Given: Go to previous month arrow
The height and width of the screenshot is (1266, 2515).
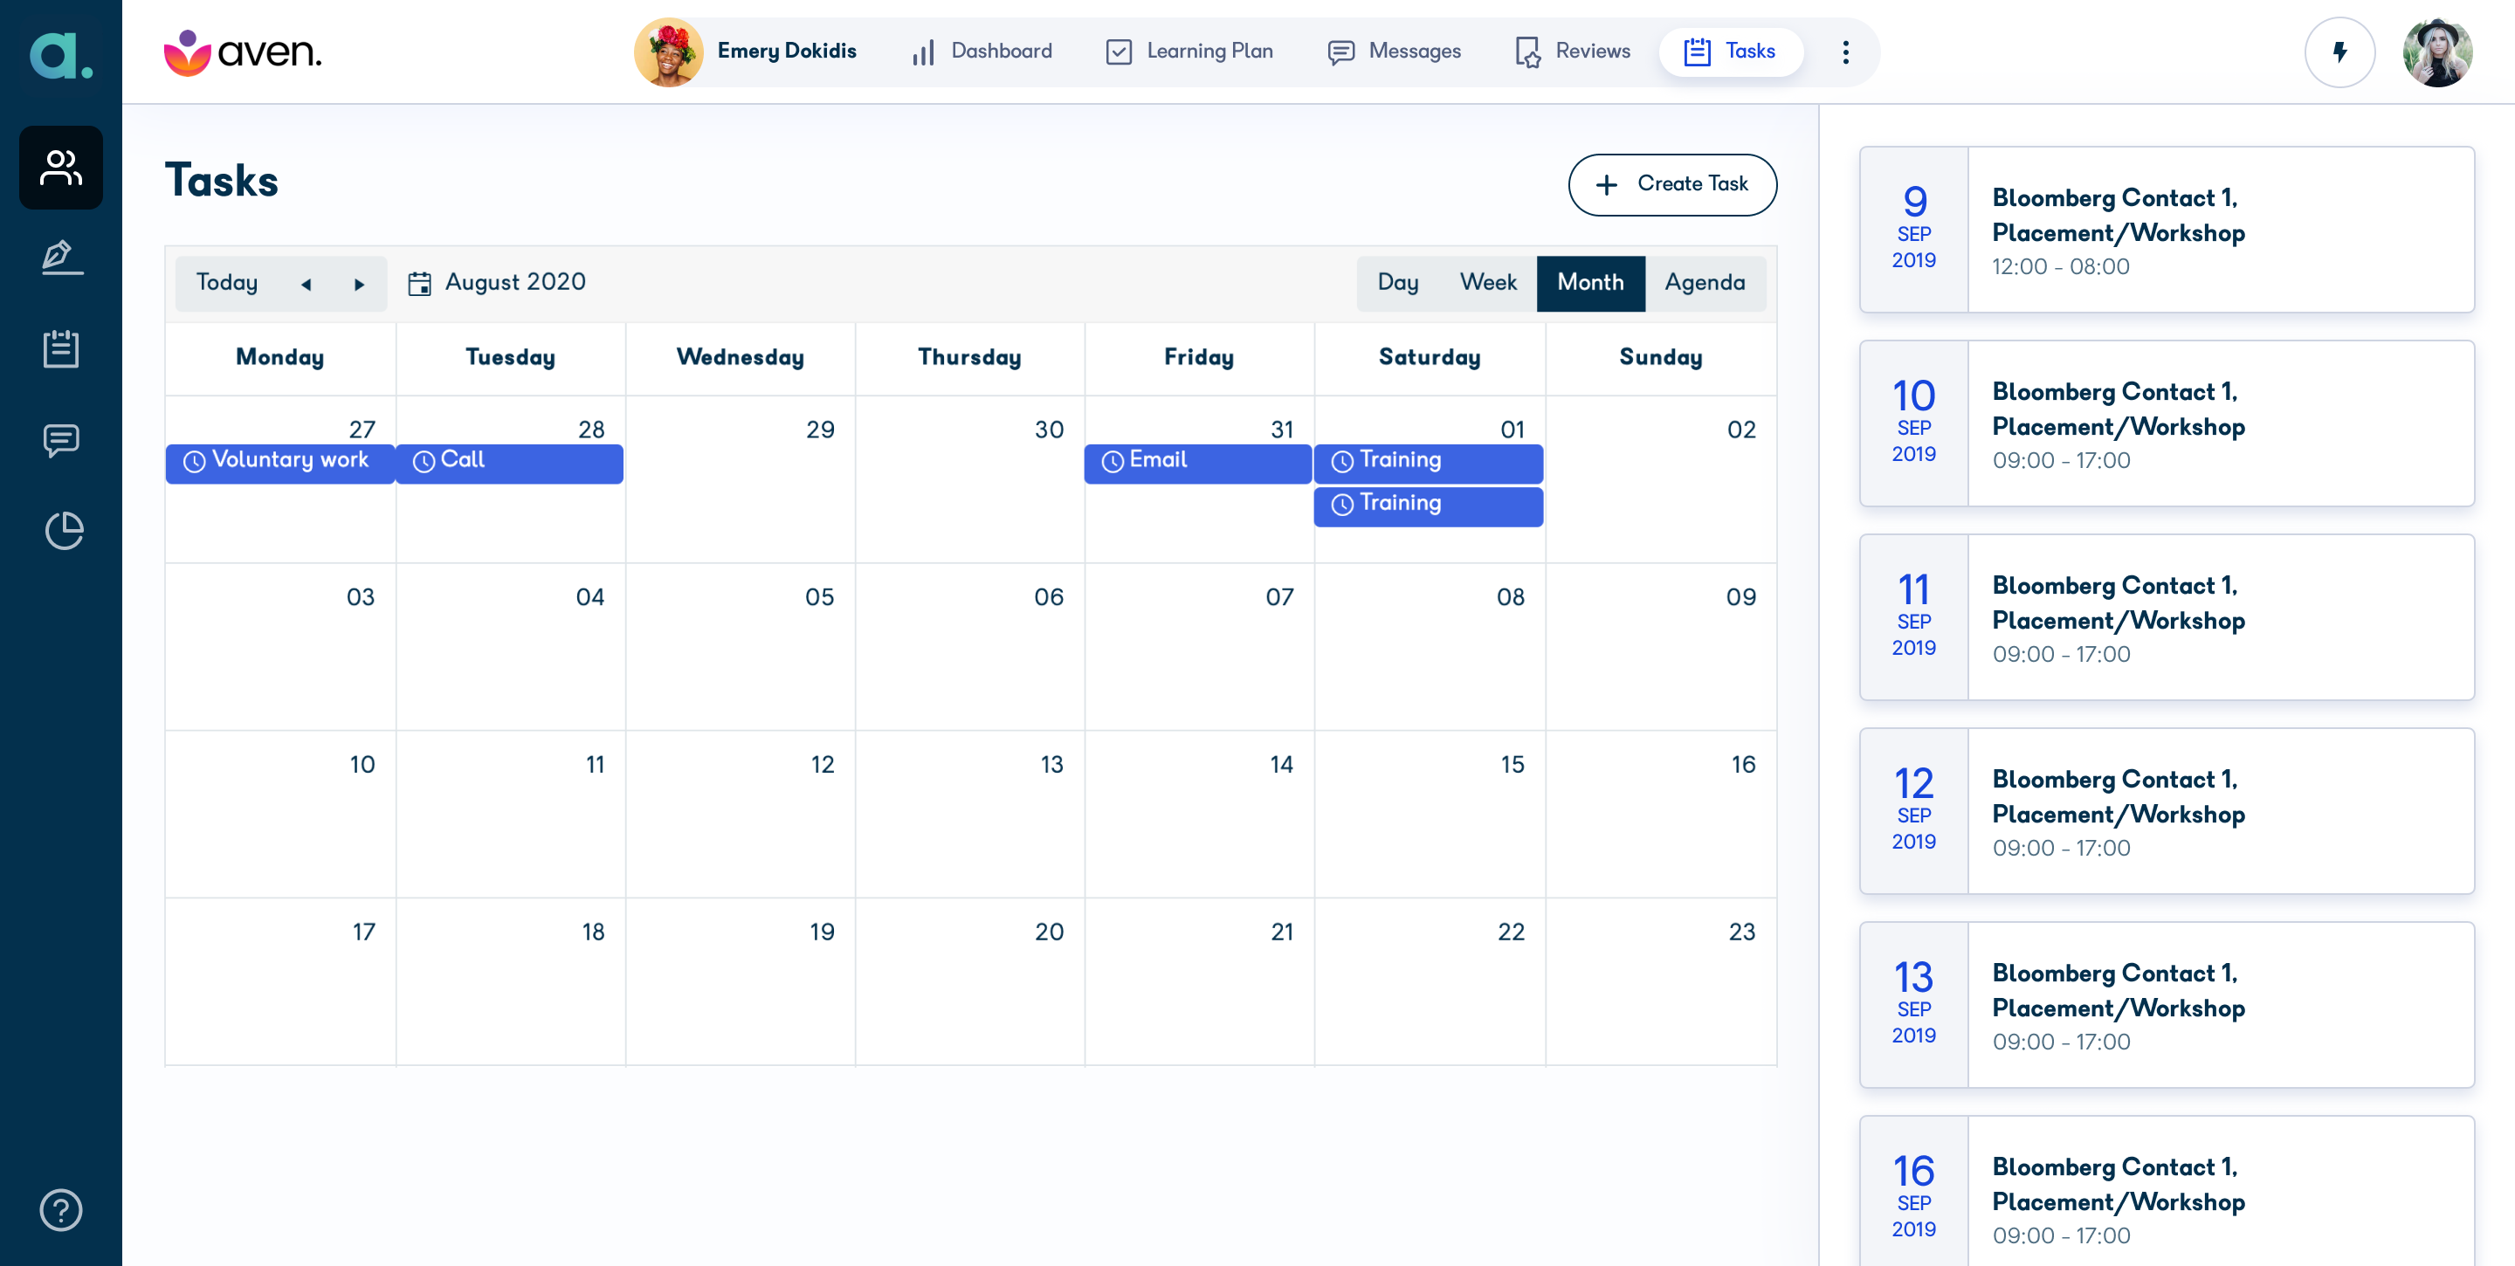Looking at the screenshot, I should tap(306, 284).
